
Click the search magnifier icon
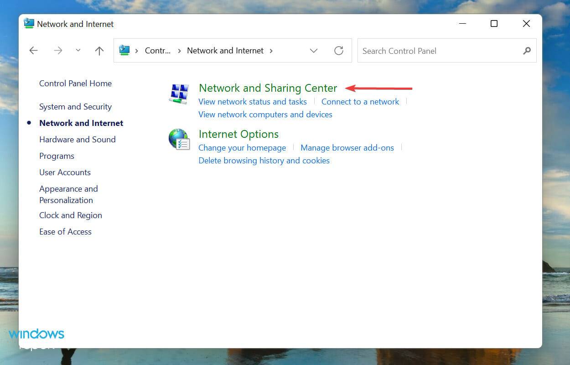coord(527,51)
